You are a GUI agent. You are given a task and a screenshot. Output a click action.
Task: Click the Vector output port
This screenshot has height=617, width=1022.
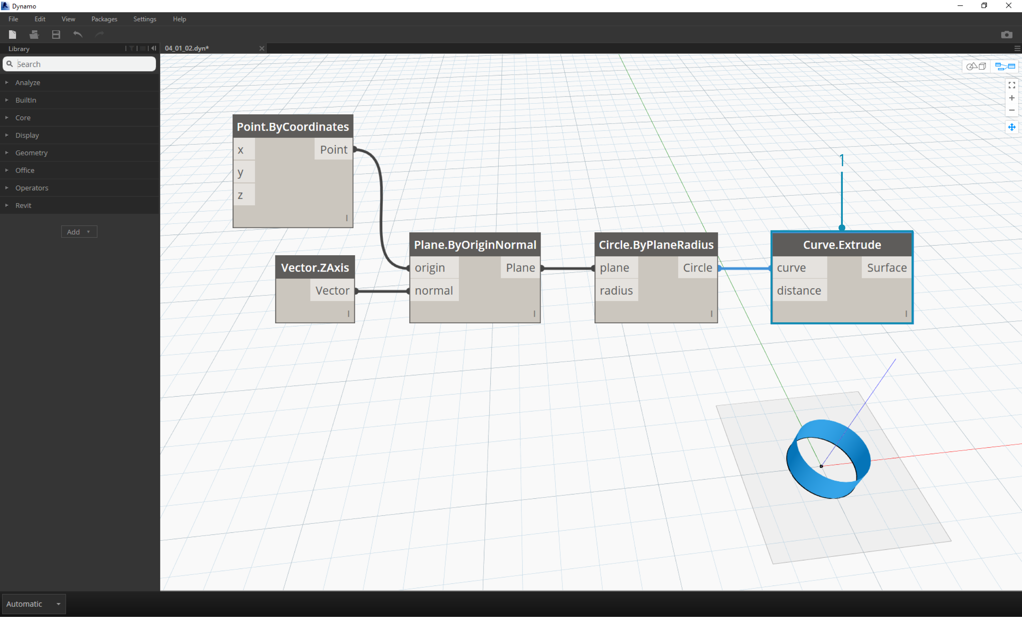coord(332,290)
